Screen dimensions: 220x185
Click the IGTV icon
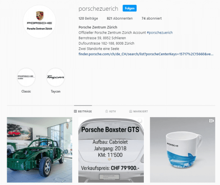106,111
